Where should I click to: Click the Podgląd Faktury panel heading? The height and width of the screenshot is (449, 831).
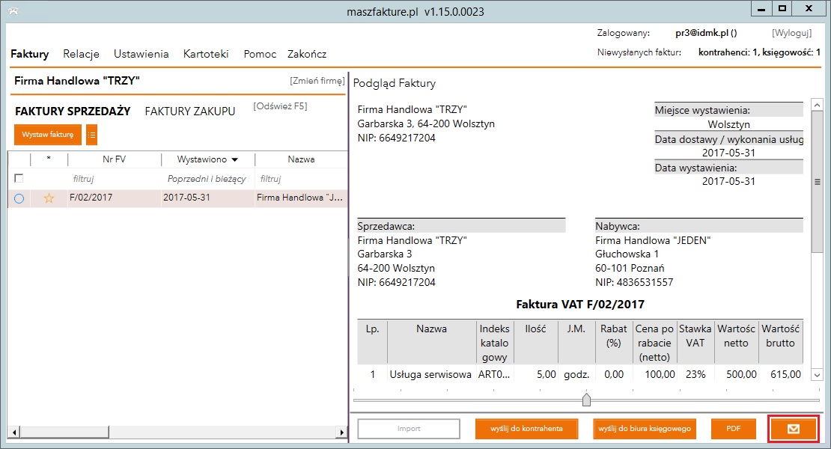(395, 84)
